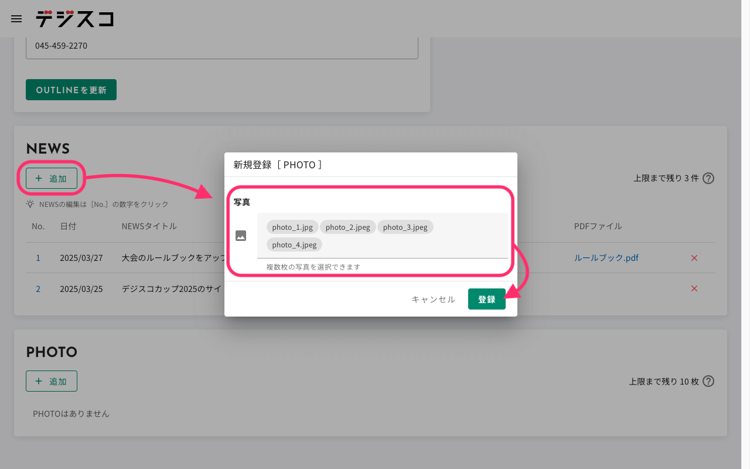The width and height of the screenshot is (750, 469).
Task: Click the NEWS limit help question icon
Action: [x=708, y=178]
